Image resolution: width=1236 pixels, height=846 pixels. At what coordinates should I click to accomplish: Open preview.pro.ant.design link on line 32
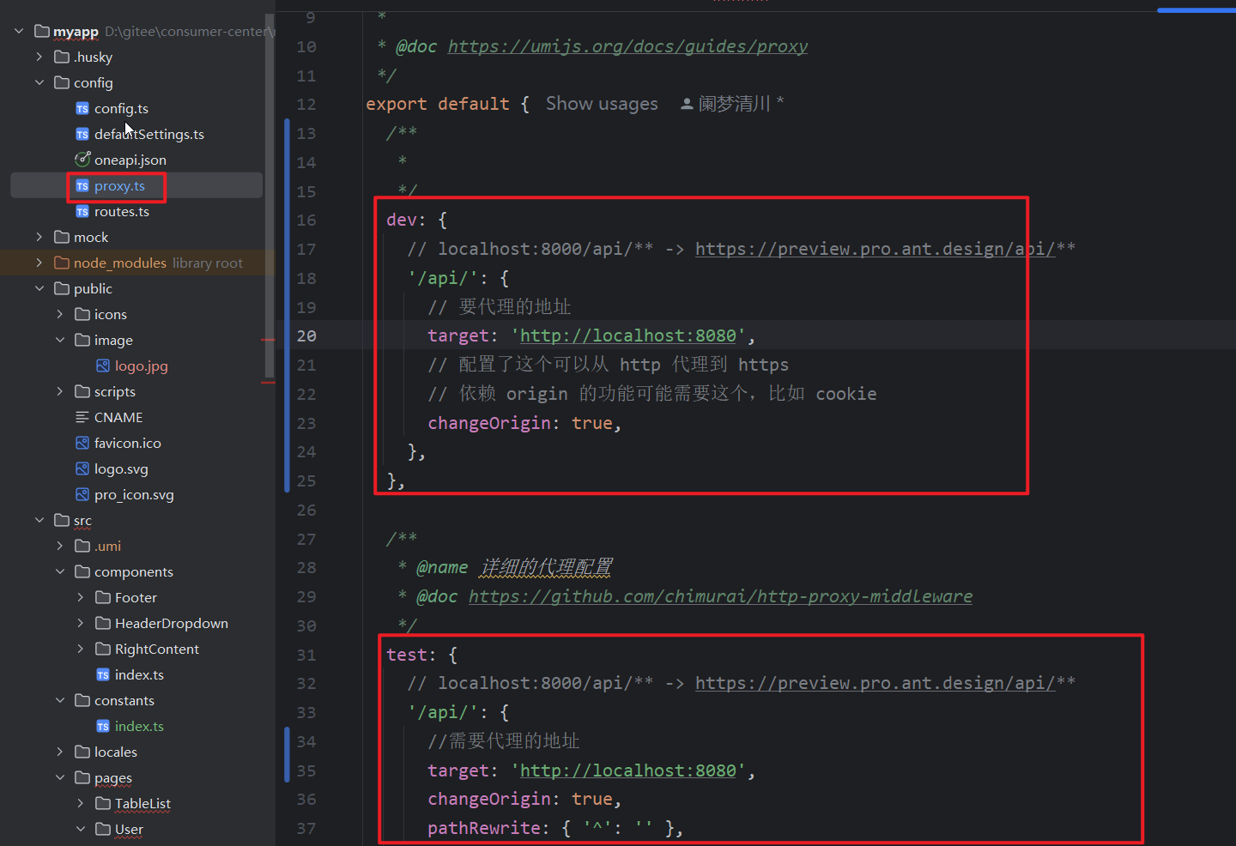point(875,683)
